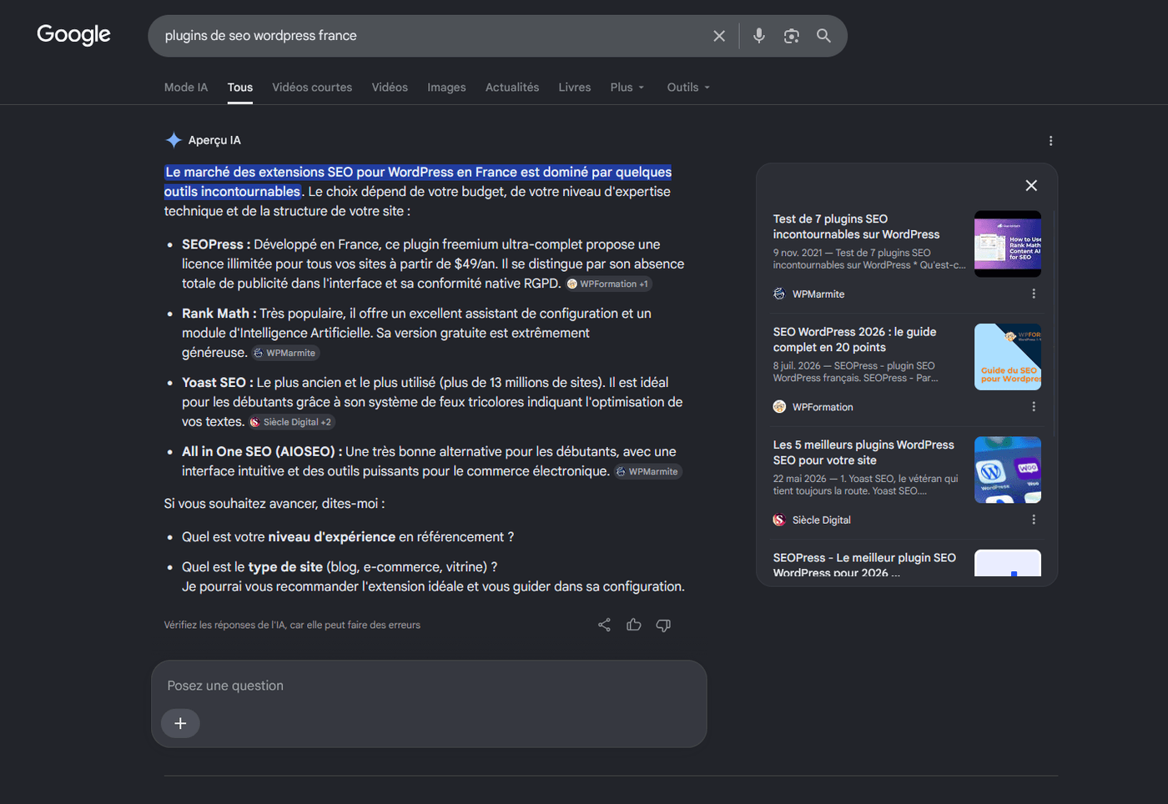This screenshot has width=1168, height=804.
Task: Select the Tous tab
Action: click(240, 87)
